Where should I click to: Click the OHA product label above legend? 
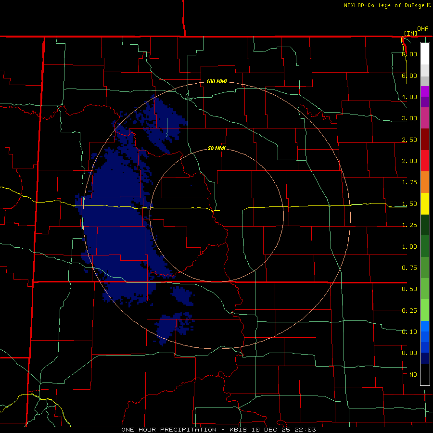point(423,28)
